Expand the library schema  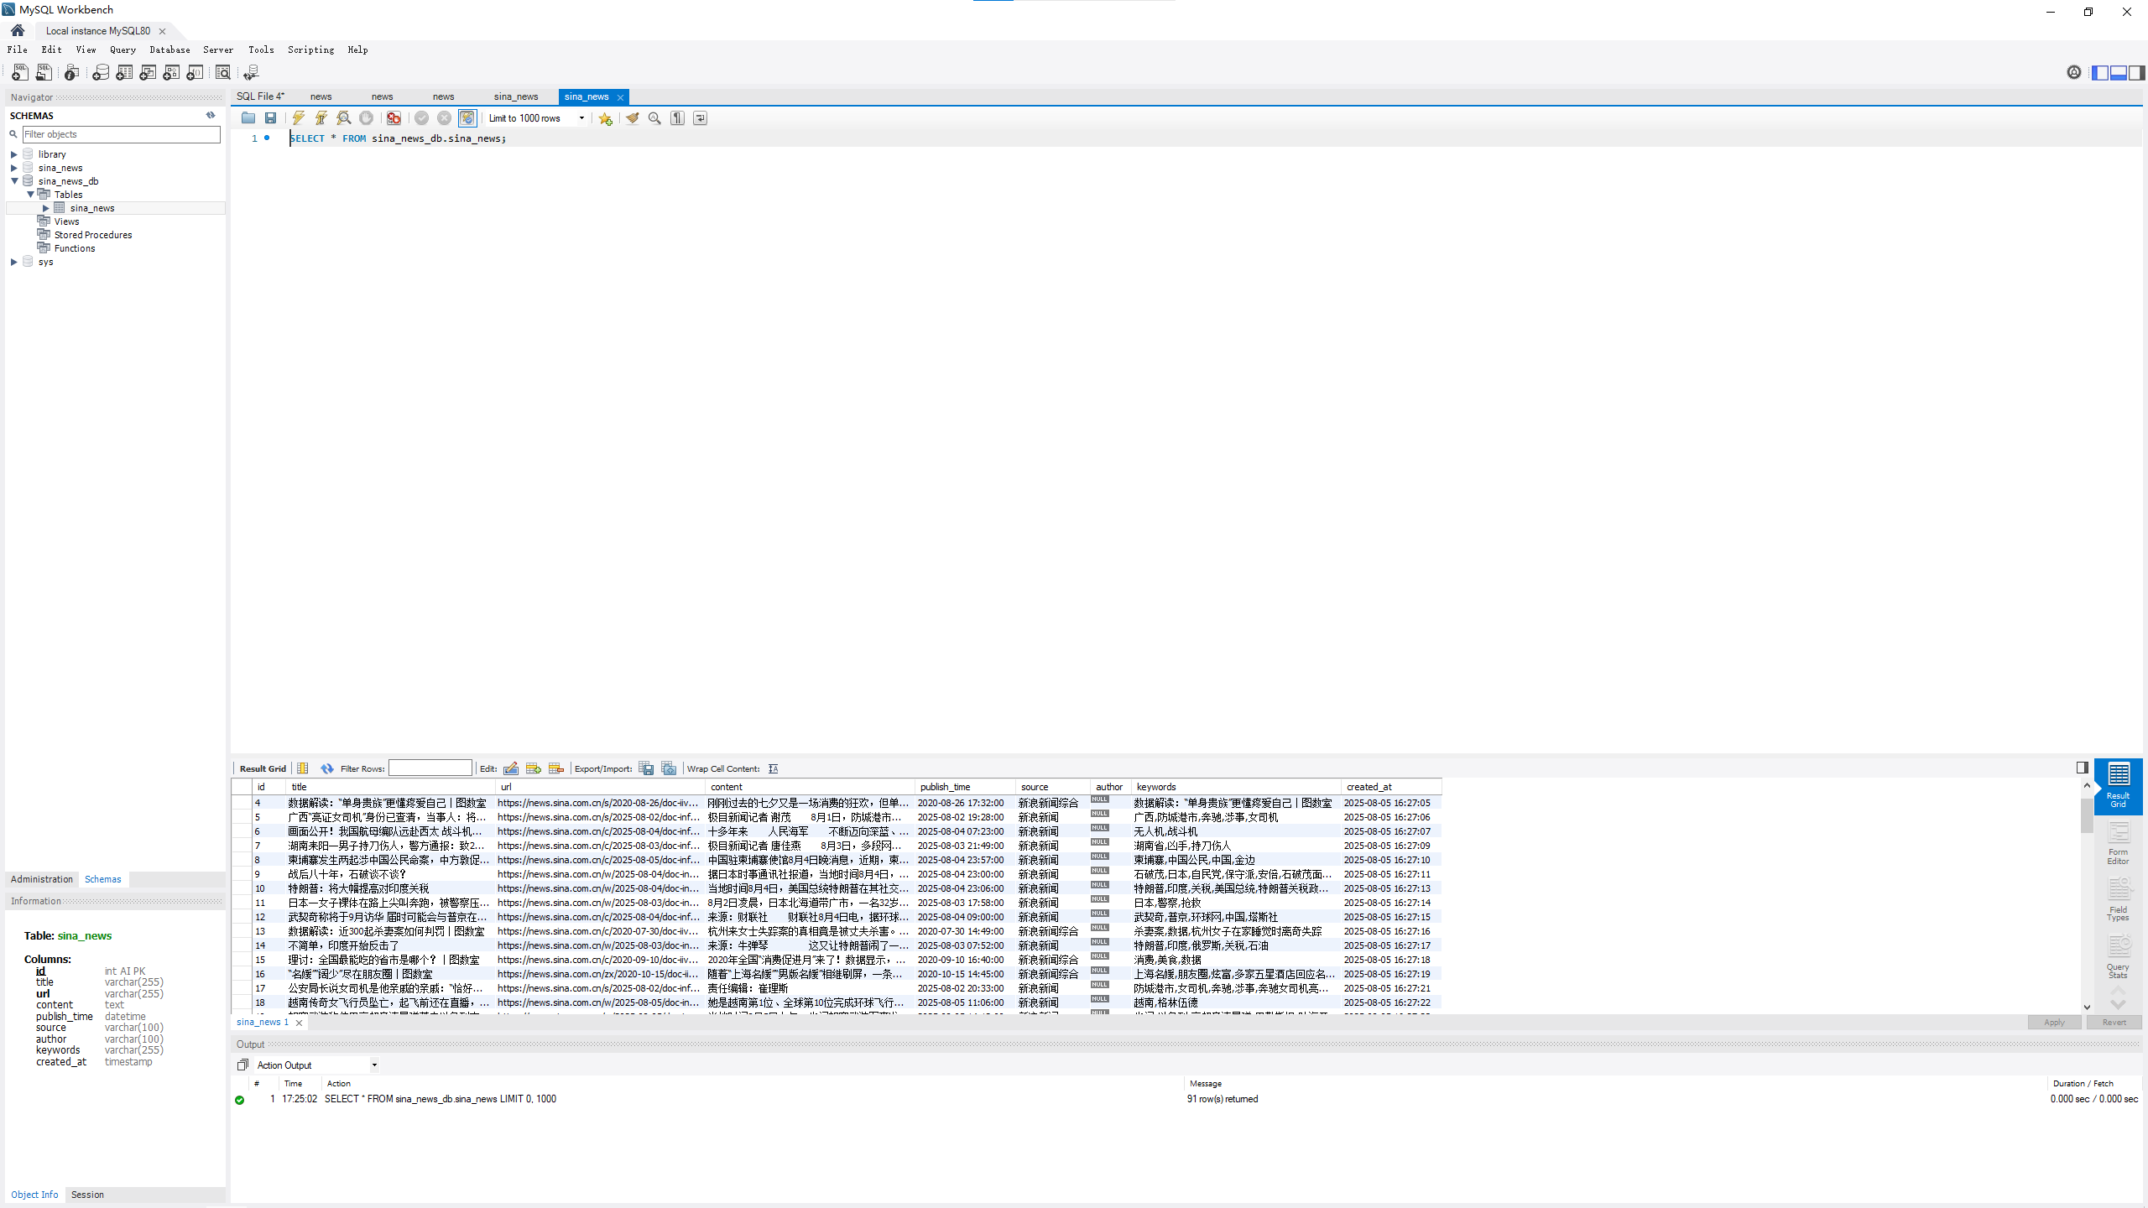point(14,154)
